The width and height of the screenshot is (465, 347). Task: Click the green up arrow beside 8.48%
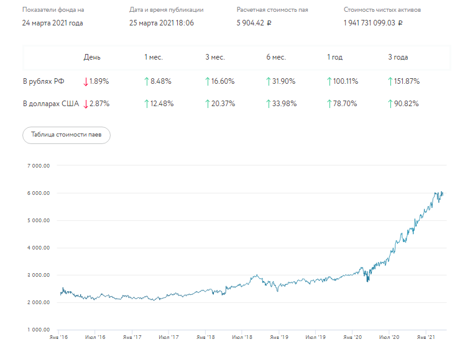tap(147, 81)
